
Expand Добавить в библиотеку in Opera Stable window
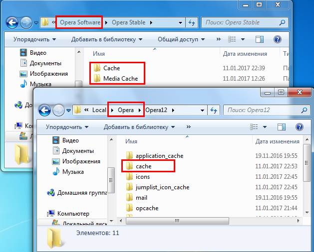click(x=106, y=39)
